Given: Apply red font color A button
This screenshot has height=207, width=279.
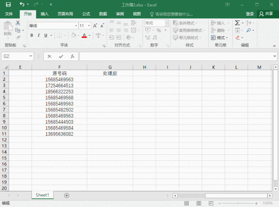Looking at the screenshot, I should pyautogui.click(x=84, y=35).
